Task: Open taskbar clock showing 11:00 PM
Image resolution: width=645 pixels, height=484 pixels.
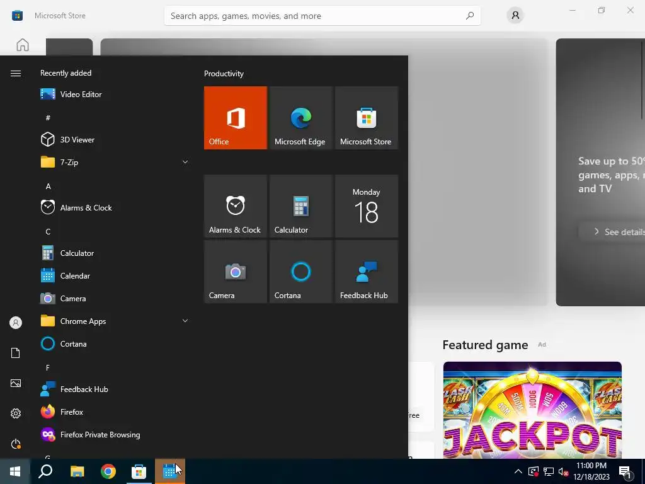Action: [x=591, y=471]
